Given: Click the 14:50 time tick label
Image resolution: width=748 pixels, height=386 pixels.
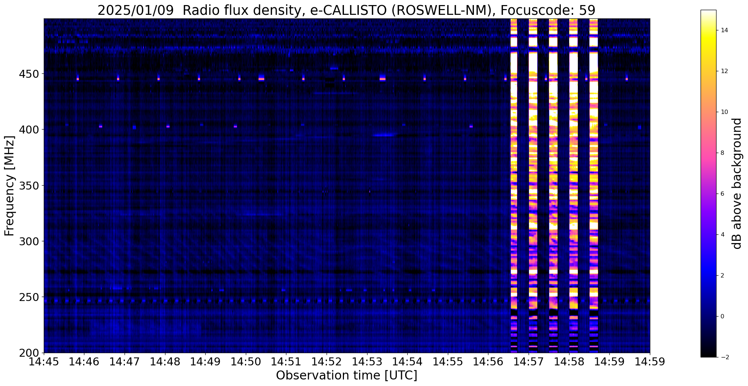Looking at the screenshot, I should 246,362.
